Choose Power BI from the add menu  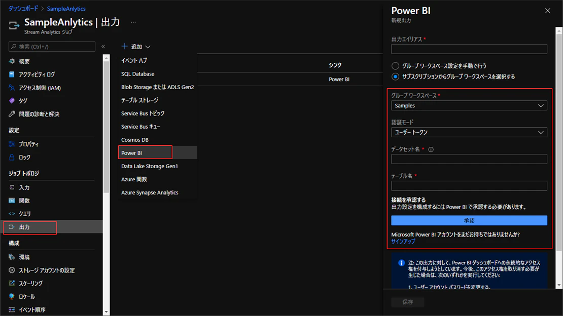(158, 153)
